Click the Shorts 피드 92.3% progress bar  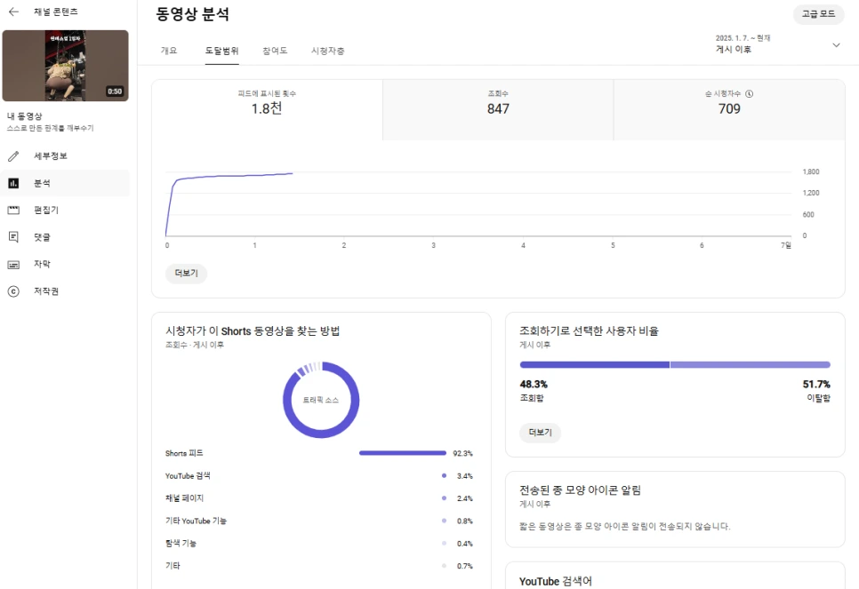(403, 453)
